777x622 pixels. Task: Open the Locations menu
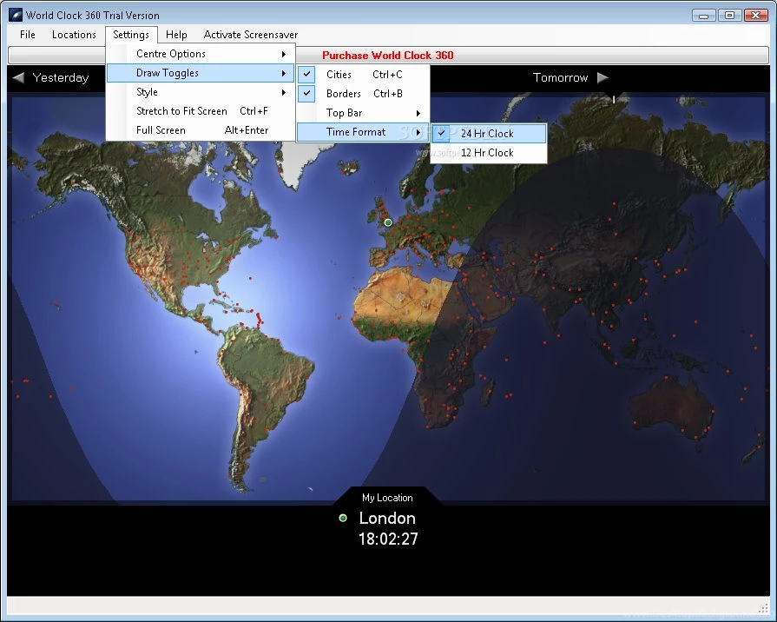[x=74, y=35]
